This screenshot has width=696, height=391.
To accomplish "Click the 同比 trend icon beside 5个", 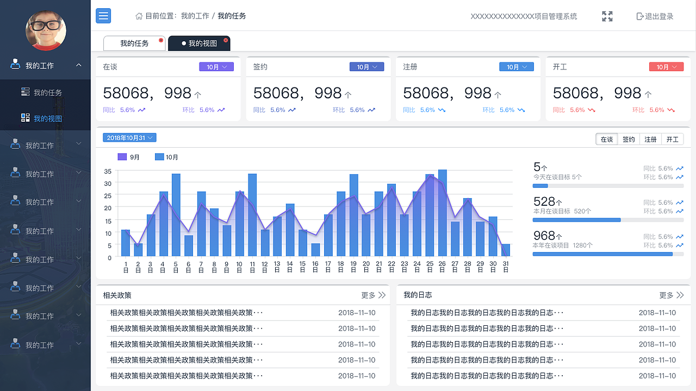I will [680, 168].
